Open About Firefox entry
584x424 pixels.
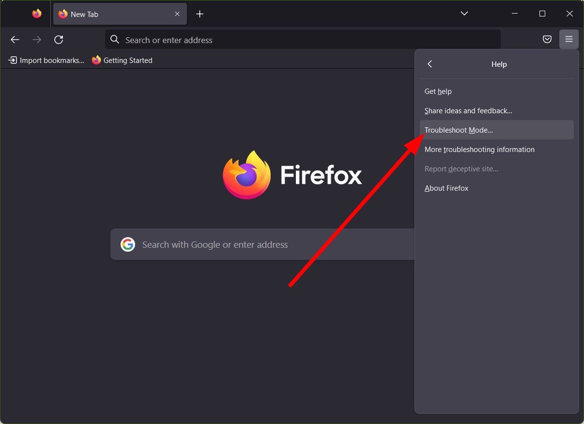[497, 188]
